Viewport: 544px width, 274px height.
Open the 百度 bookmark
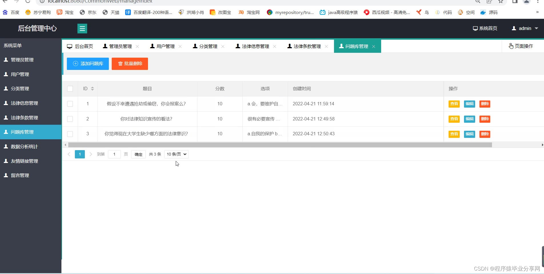click(11, 12)
